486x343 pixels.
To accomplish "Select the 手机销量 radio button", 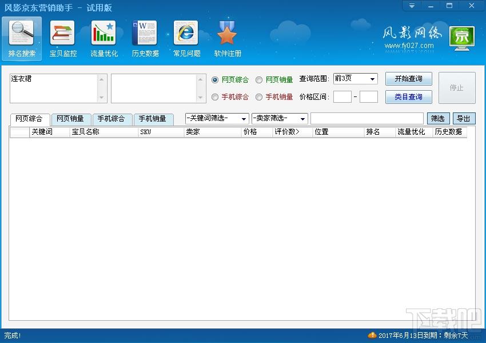I will pos(259,97).
